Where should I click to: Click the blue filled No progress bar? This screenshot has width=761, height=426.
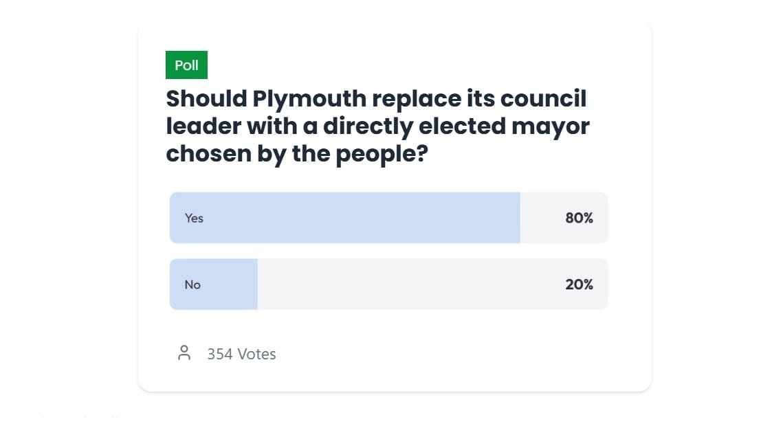pos(214,284)
